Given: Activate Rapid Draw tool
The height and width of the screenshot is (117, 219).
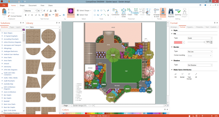Looking at the screenshot, I should 124,13.
